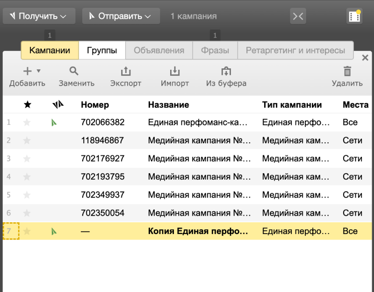Screen dimensions: 374x292
Task: Click the collapse arrows icon in top bar
Action: tap(298, 16)
